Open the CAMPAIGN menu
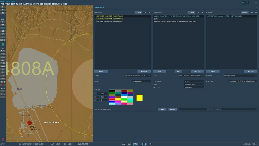This screenshot has height=146, width=259. click(27, 4)
